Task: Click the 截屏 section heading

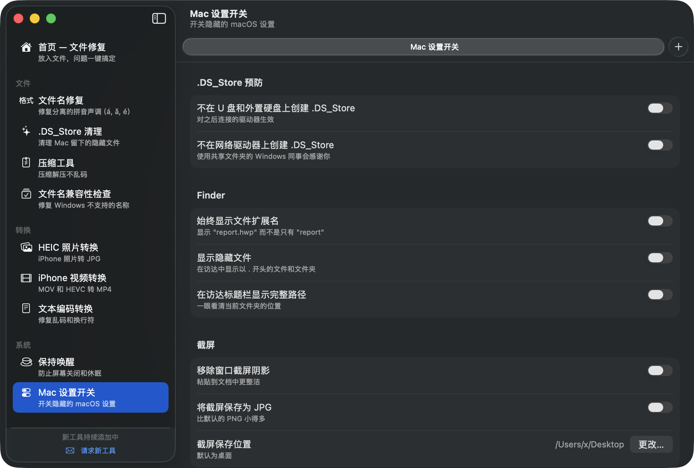Action: coord(206,345)
